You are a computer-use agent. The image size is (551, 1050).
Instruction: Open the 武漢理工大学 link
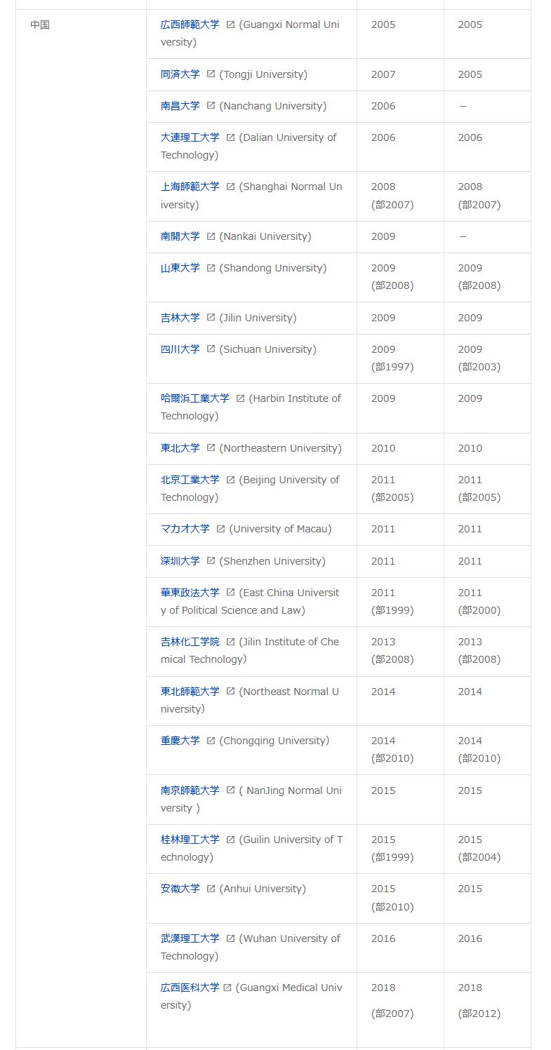190,938
